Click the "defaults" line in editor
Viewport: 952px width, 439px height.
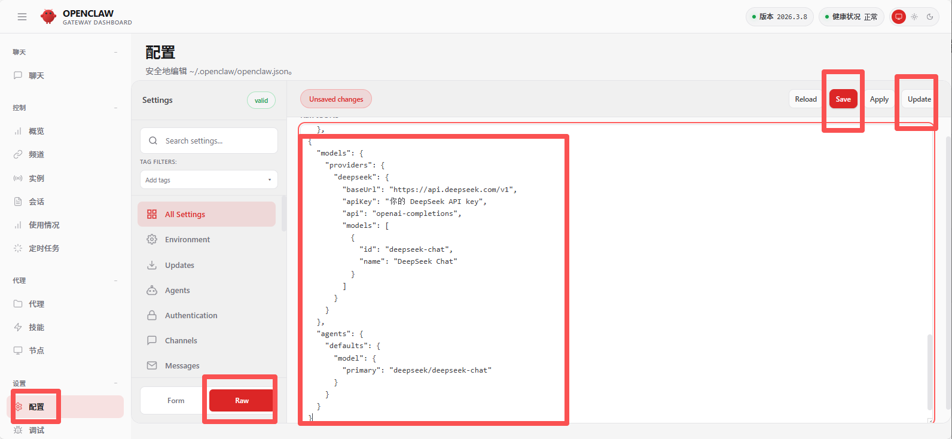tap(353, 346)
